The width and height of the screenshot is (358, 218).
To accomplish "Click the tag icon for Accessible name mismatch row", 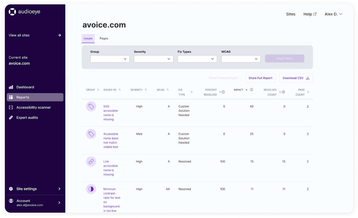I will pos(91,134).
